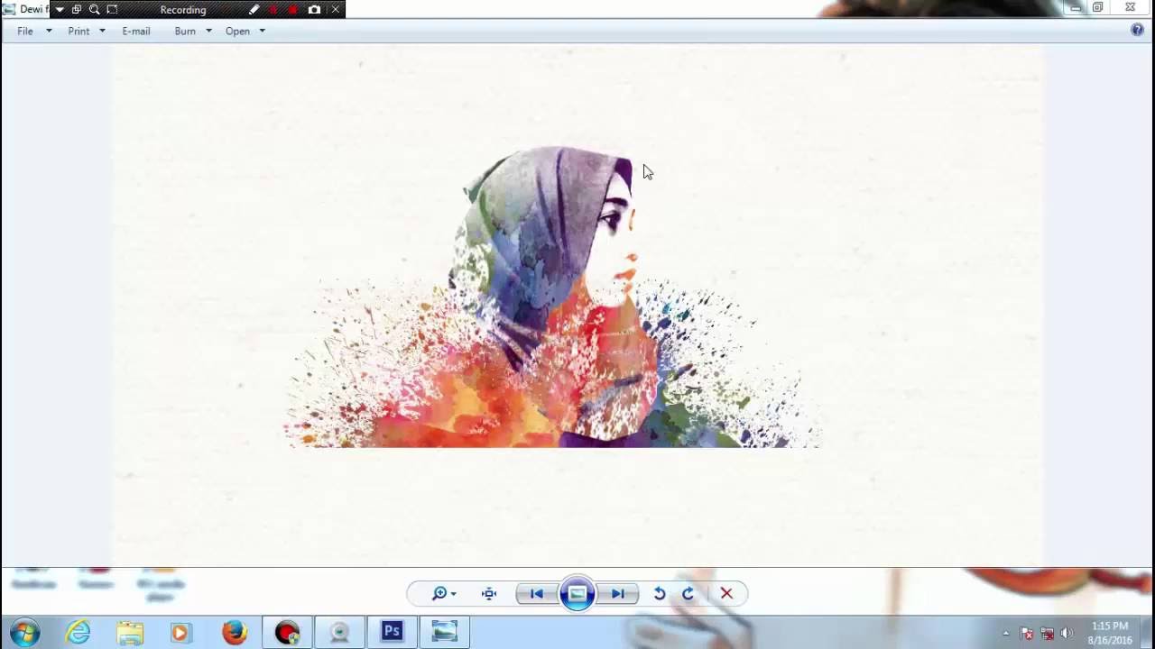This screenshot has height=649, width=1155.
Task: Launch Firefox from the taskbar
Action: (235, 633)
